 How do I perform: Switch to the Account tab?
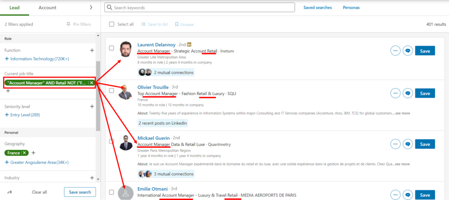[47, 7]
